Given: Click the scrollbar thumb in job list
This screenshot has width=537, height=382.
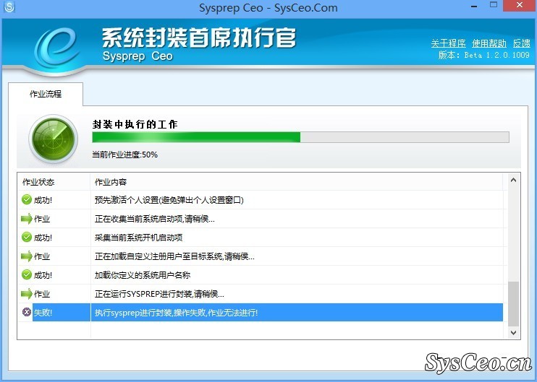Looking at the screenshot, I should (x=513, y=304).
